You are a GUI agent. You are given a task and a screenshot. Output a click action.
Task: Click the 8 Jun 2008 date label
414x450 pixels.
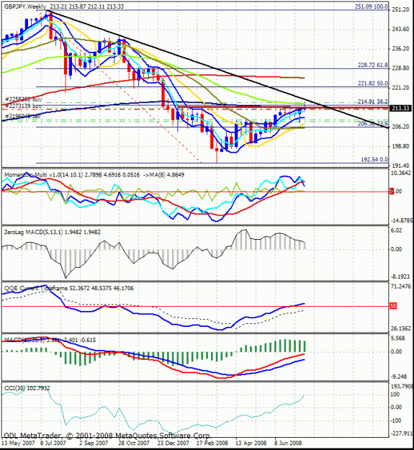click(x=288, y=443)
